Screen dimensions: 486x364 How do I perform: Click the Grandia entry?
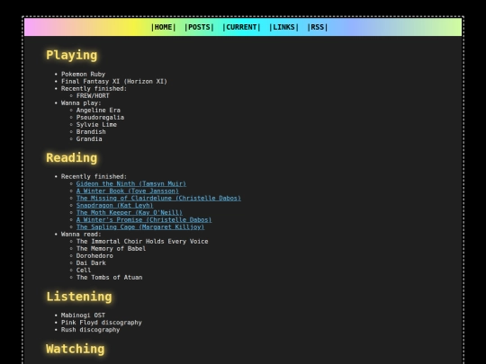pos(89,139)
